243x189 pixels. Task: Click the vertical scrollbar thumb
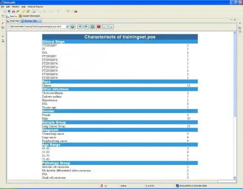coord(235,76)
